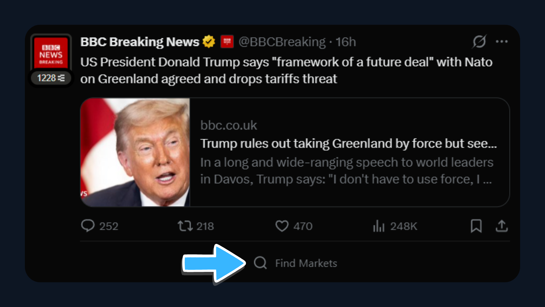Open the view analytics bar-chart icon
545x307 pixels.
tap(378, 226)
